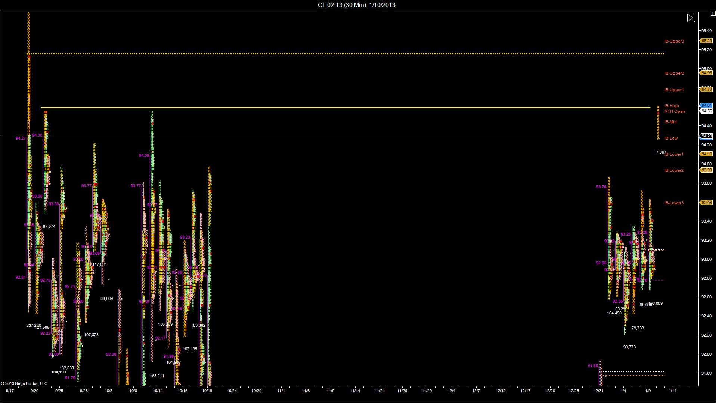Select the solid yellow horizontal line
The width and height of the screenshot is (716, 403).
click(x=345, y=108)
